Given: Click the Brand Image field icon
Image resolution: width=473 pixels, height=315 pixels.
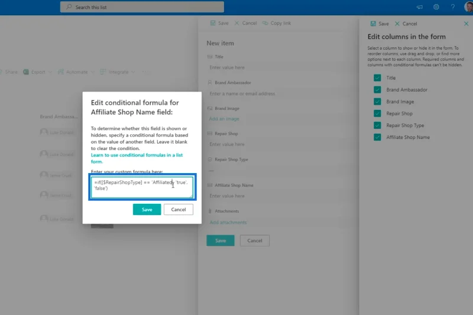Looking at the screenshot, I should tap(210, 108).
